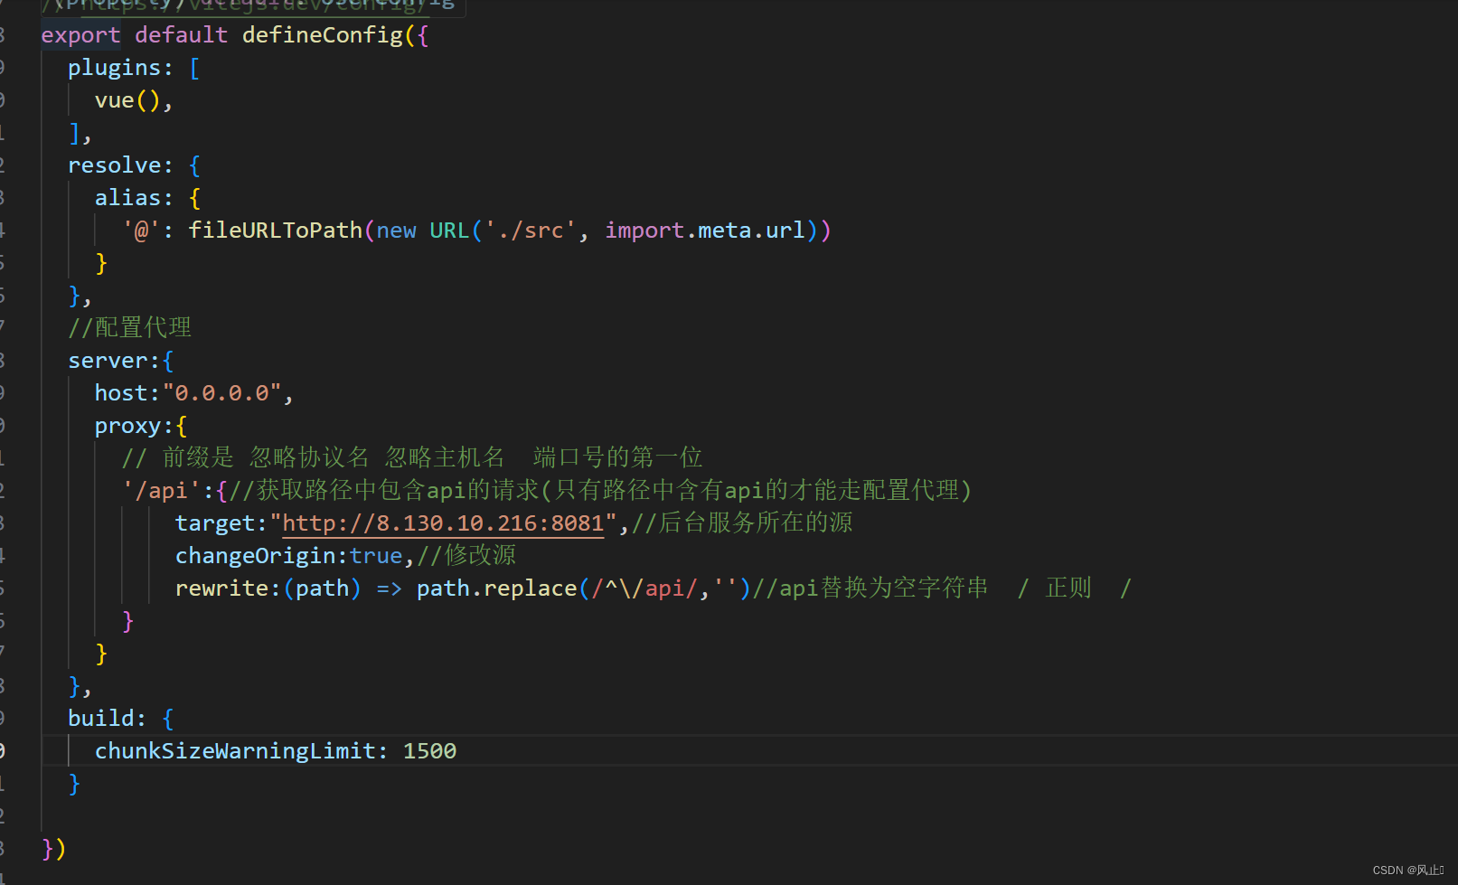Click the import.meta.url expression
The height and width of the screenshot is (885, 1458).
tap(705, 230)
